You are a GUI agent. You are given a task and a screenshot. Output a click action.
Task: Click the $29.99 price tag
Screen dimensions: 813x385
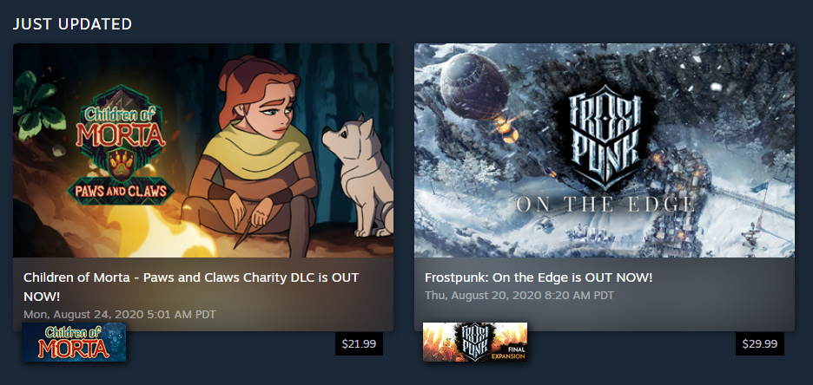click(760, 343)
